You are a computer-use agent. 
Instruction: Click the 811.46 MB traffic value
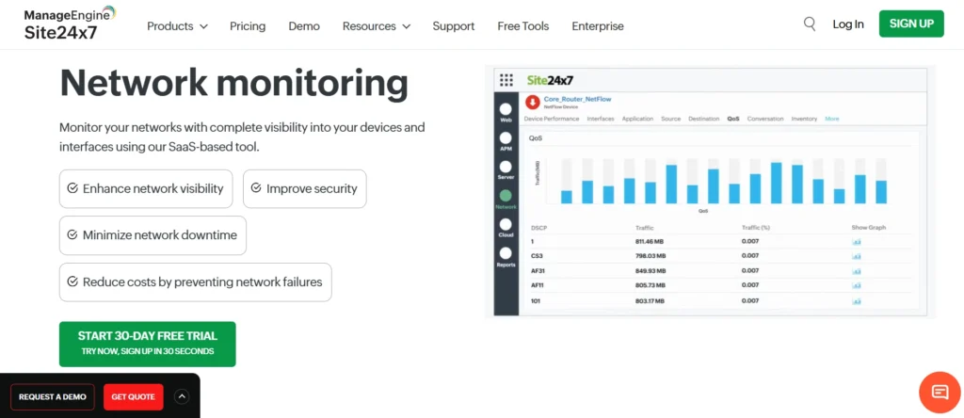[651, 241]
